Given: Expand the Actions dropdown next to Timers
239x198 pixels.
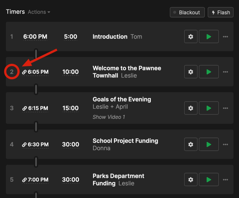Looking at the screenshot, I should point(39,12).
